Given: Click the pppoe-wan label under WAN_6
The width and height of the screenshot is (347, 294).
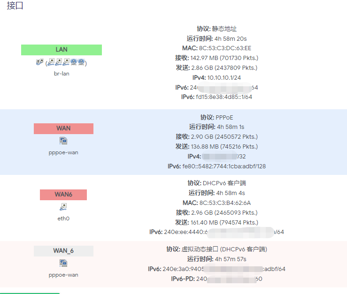Looking at the screenshot, I should [63, 275].
